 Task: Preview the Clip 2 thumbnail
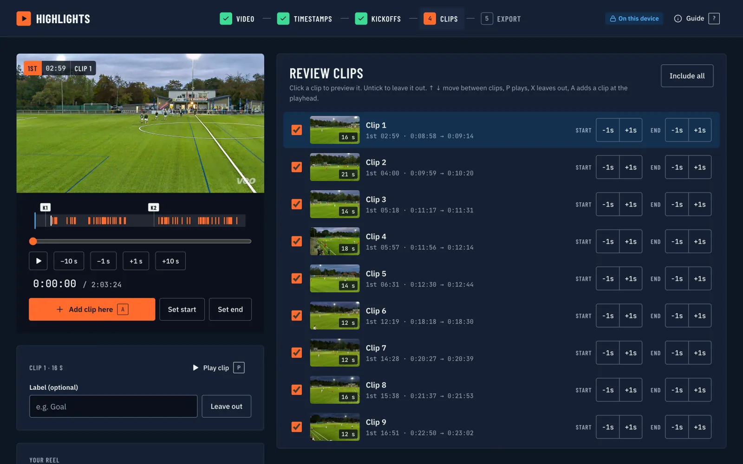tap(335, 167)
